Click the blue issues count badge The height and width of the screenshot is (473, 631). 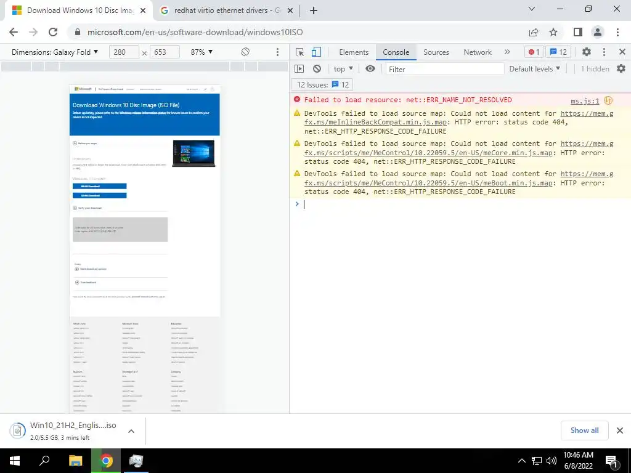558,52
